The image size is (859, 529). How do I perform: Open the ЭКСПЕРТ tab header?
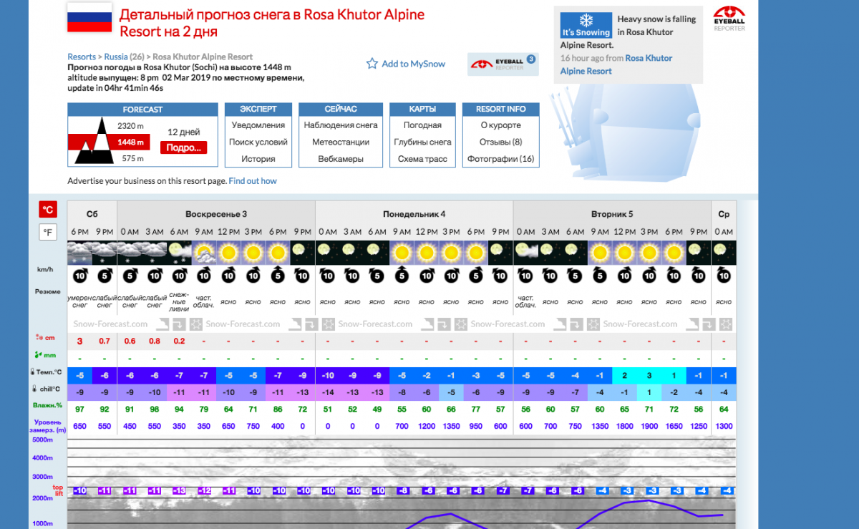pyautogui.click(x=258, y=110)
